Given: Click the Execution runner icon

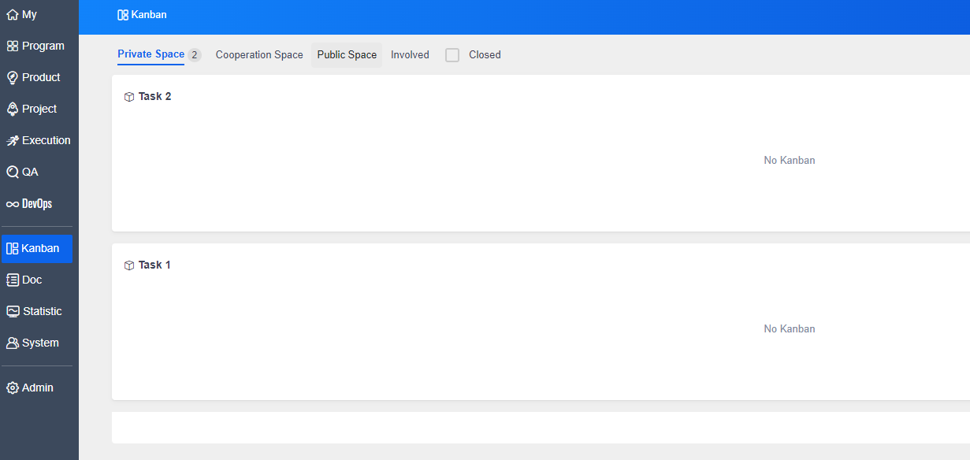Looking at the screenshot, I should pyautogui.click(x=13, y=141).
